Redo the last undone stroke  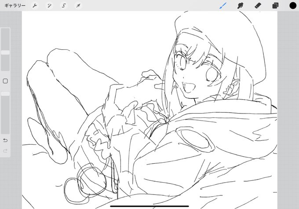[5, 151]
